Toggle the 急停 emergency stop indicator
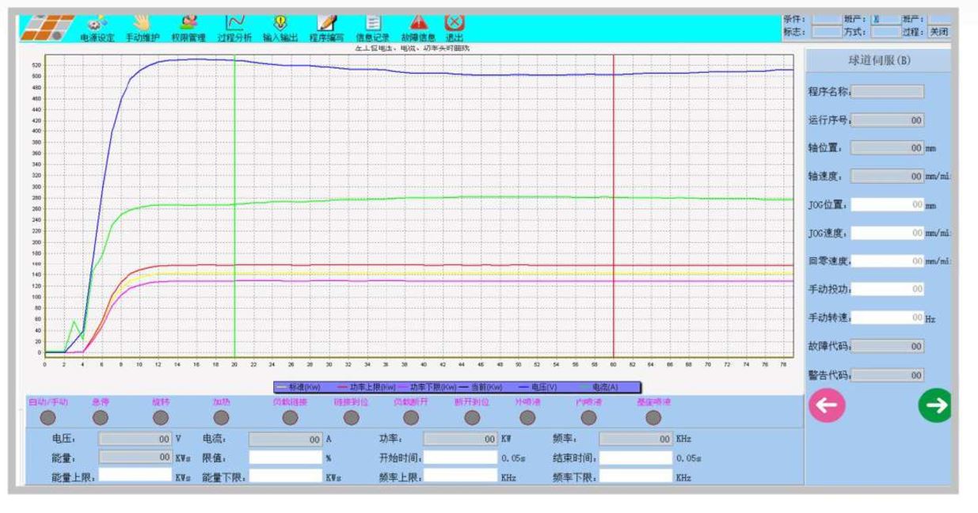The width and height of the screenshot is (978, 513). pos(101,417)
